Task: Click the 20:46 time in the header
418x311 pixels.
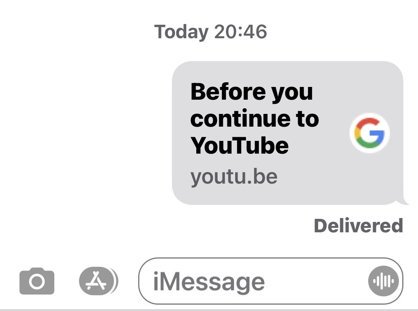Action: (240, 31)
